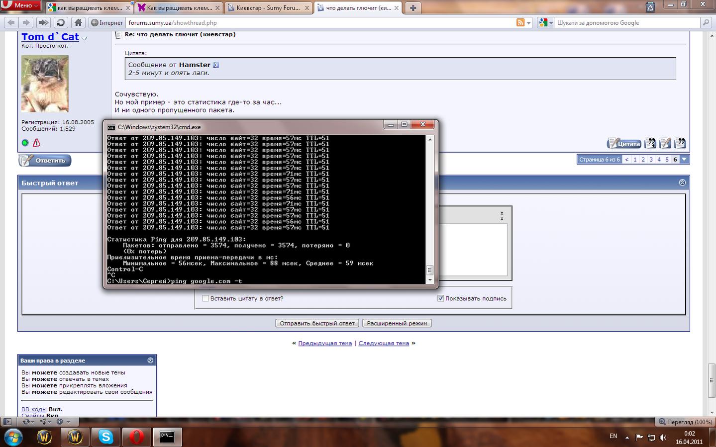Open the Opera Меню button
Screen dimensions: 716x447
pos(20,5)
